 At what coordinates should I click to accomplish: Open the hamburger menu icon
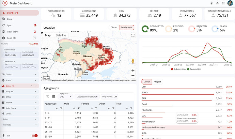tap(5, 3)
